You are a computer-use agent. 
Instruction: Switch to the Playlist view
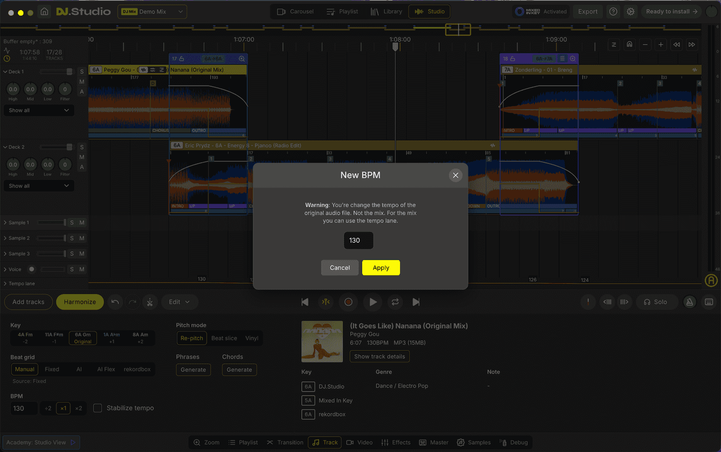pos(342,11)
